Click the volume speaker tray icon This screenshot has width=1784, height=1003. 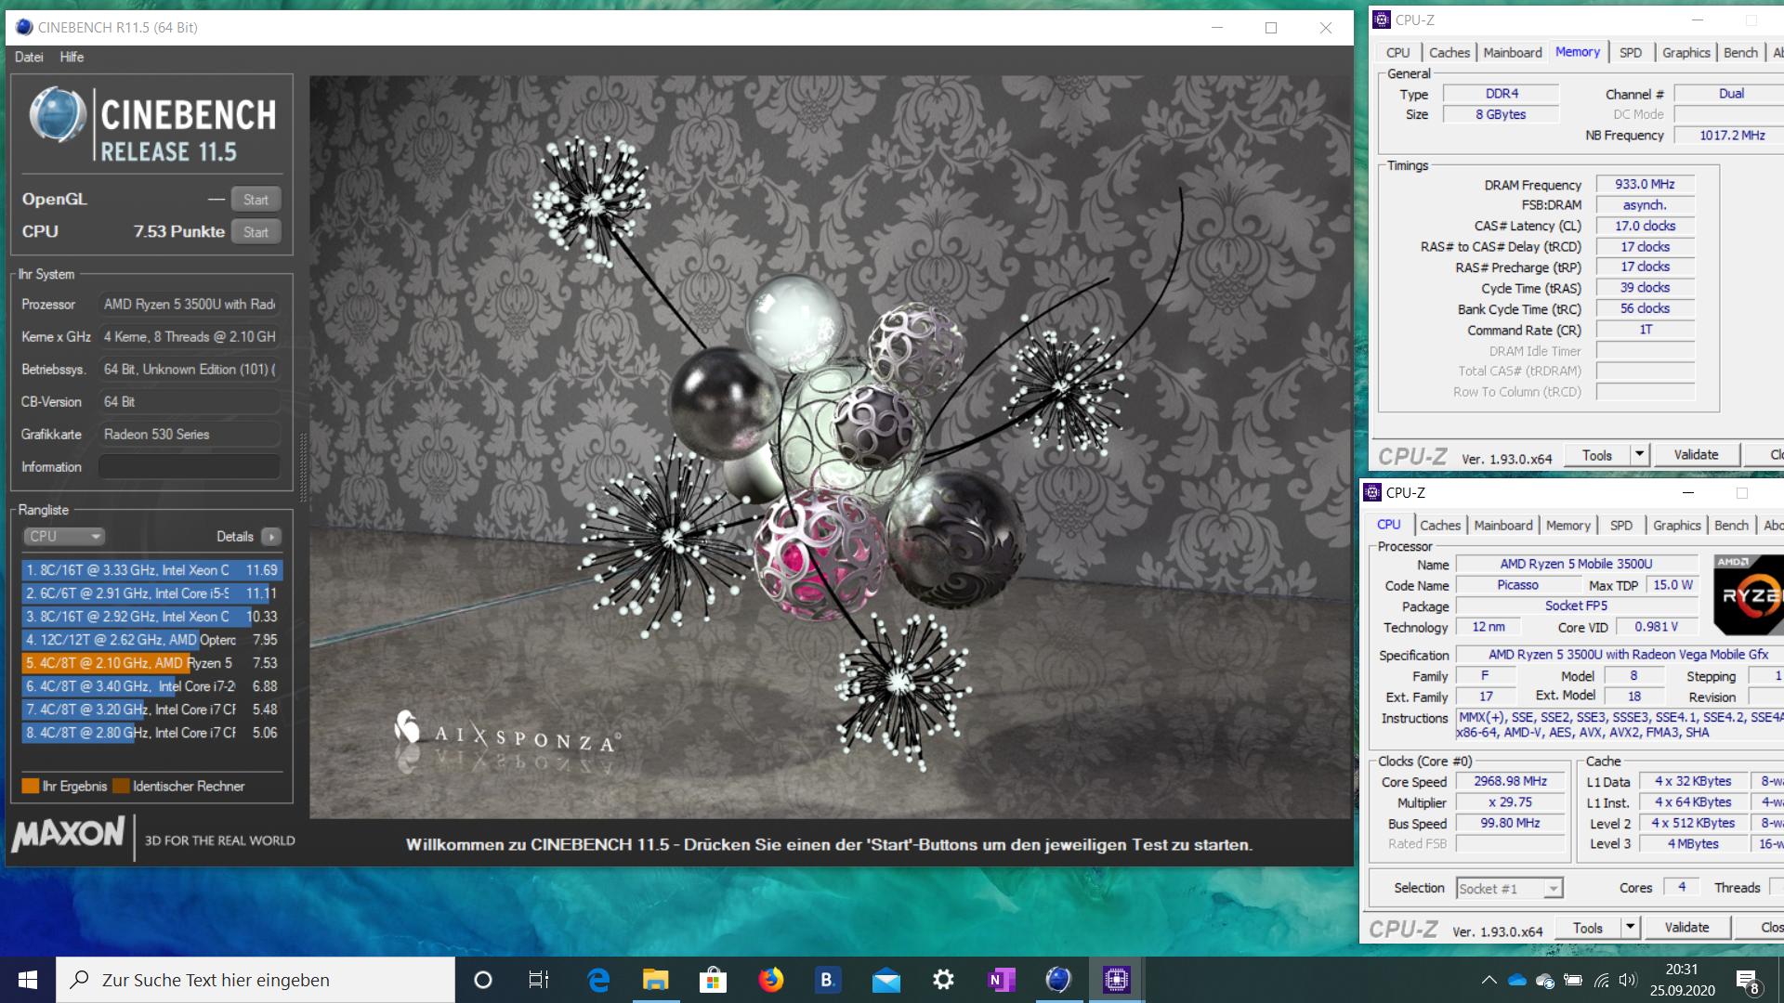coord(1627,980)
